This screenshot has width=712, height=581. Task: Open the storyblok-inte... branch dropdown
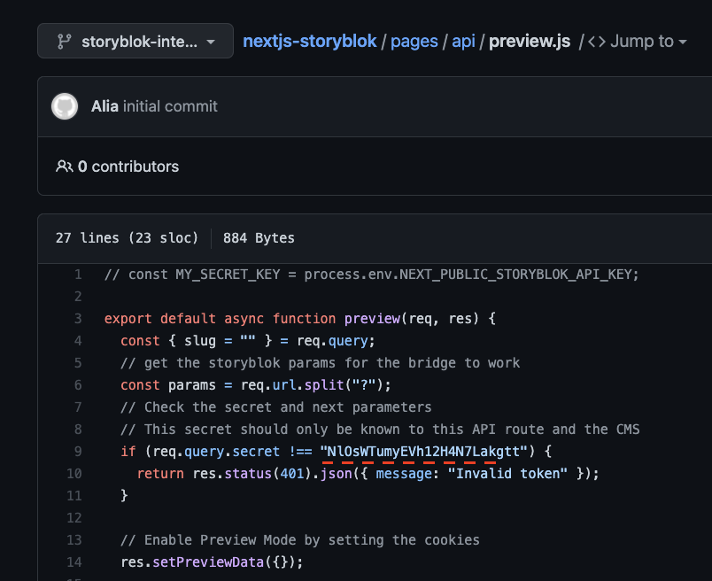point(135,41)
